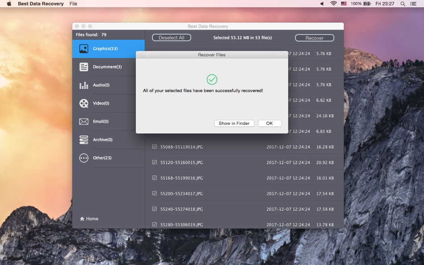Click the 16.28 KB size value
This screenshot has height=265, width=424.
(325, 147)
